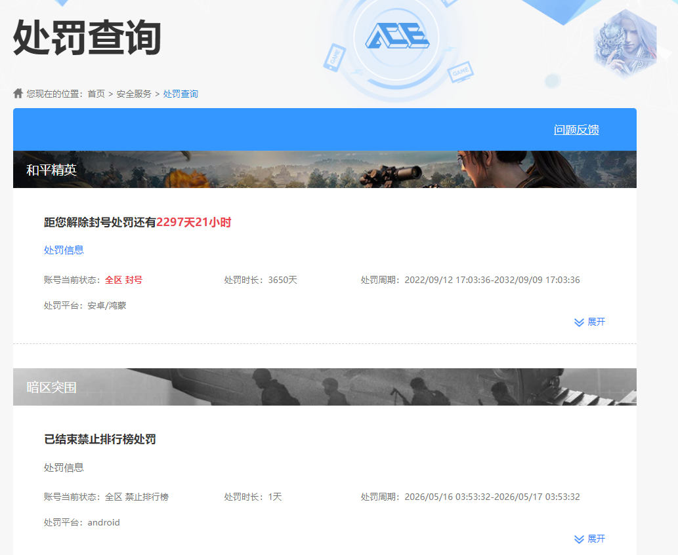This screenshot has width=678, height=555.
Task: Click blue 处罚信息 label under 和平精英
Action: [x=64, y=250]
